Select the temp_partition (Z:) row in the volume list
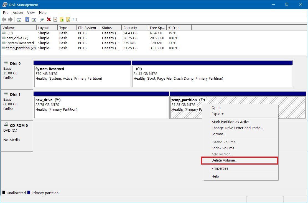 (x=21, y=48)
